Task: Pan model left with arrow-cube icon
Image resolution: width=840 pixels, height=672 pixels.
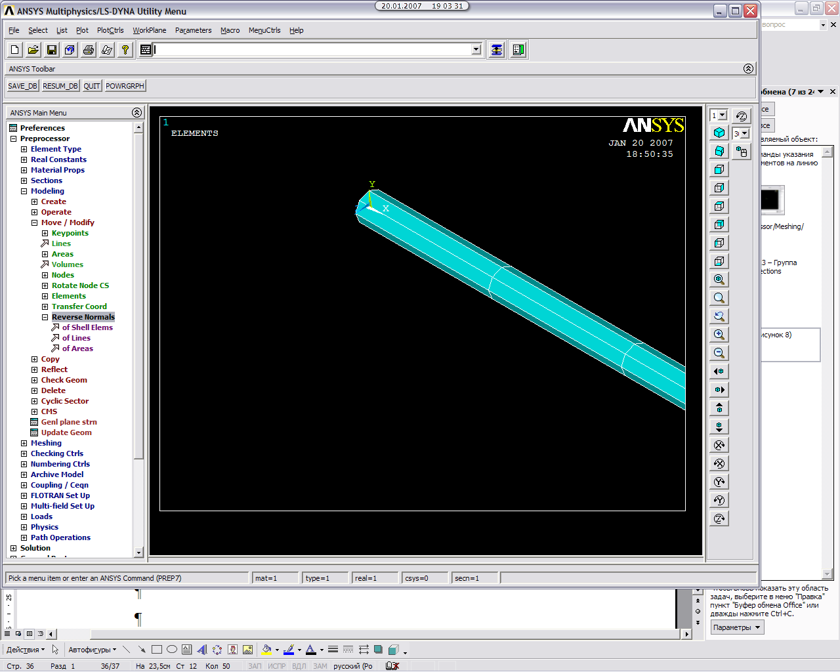Action: (719, 371)
